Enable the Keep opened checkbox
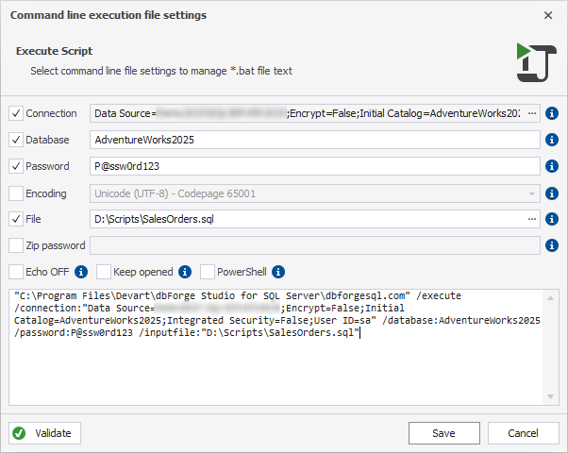Screen dimensions: 568x453 [x=104, y=272]
